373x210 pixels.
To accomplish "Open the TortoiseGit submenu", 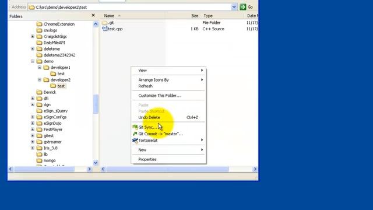I will (x=168, y=141).
